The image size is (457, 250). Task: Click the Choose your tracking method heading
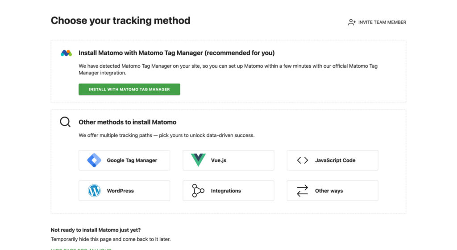(120, 20)
